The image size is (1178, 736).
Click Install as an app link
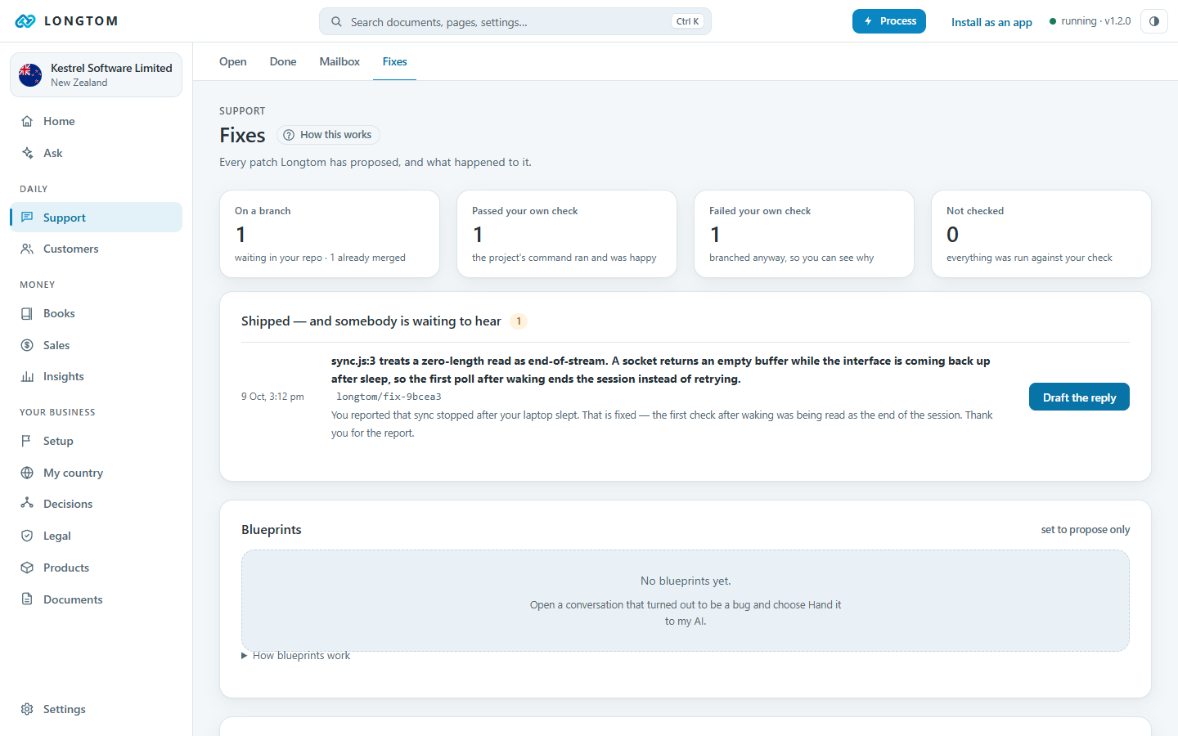pos(991,22)
